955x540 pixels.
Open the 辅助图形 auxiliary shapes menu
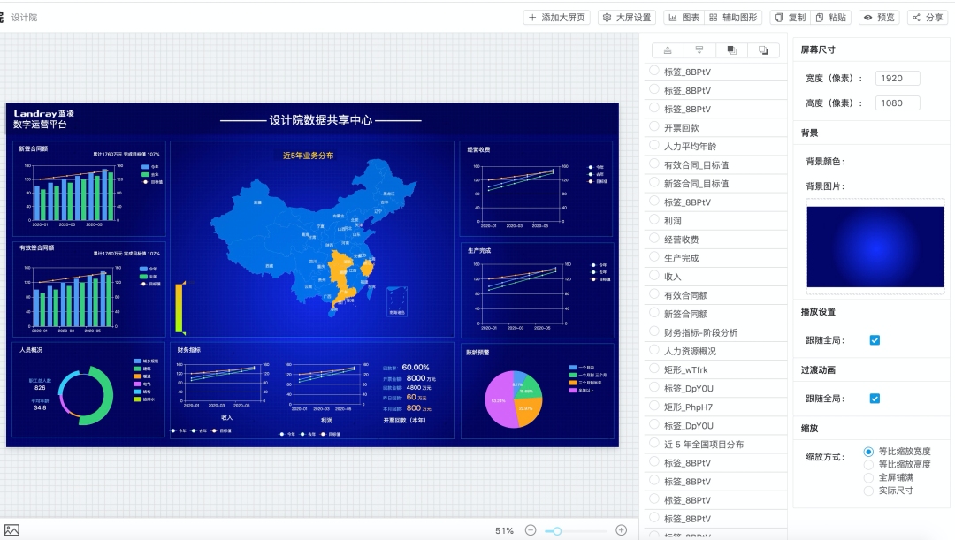(x=733, y=18)
